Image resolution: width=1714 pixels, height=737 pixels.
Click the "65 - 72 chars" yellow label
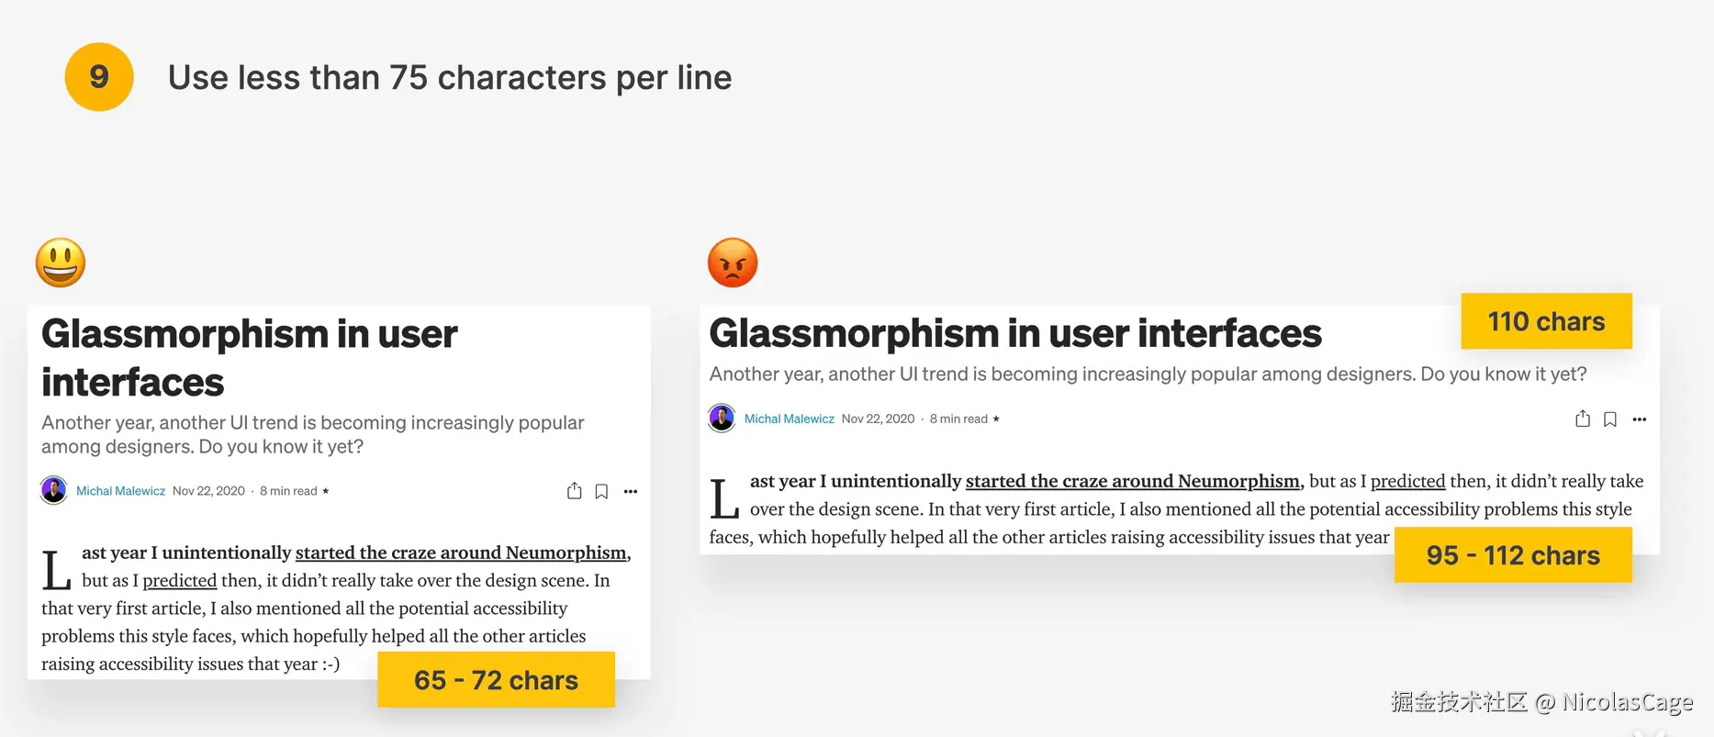pyautogui.click(x=496, y=680)
